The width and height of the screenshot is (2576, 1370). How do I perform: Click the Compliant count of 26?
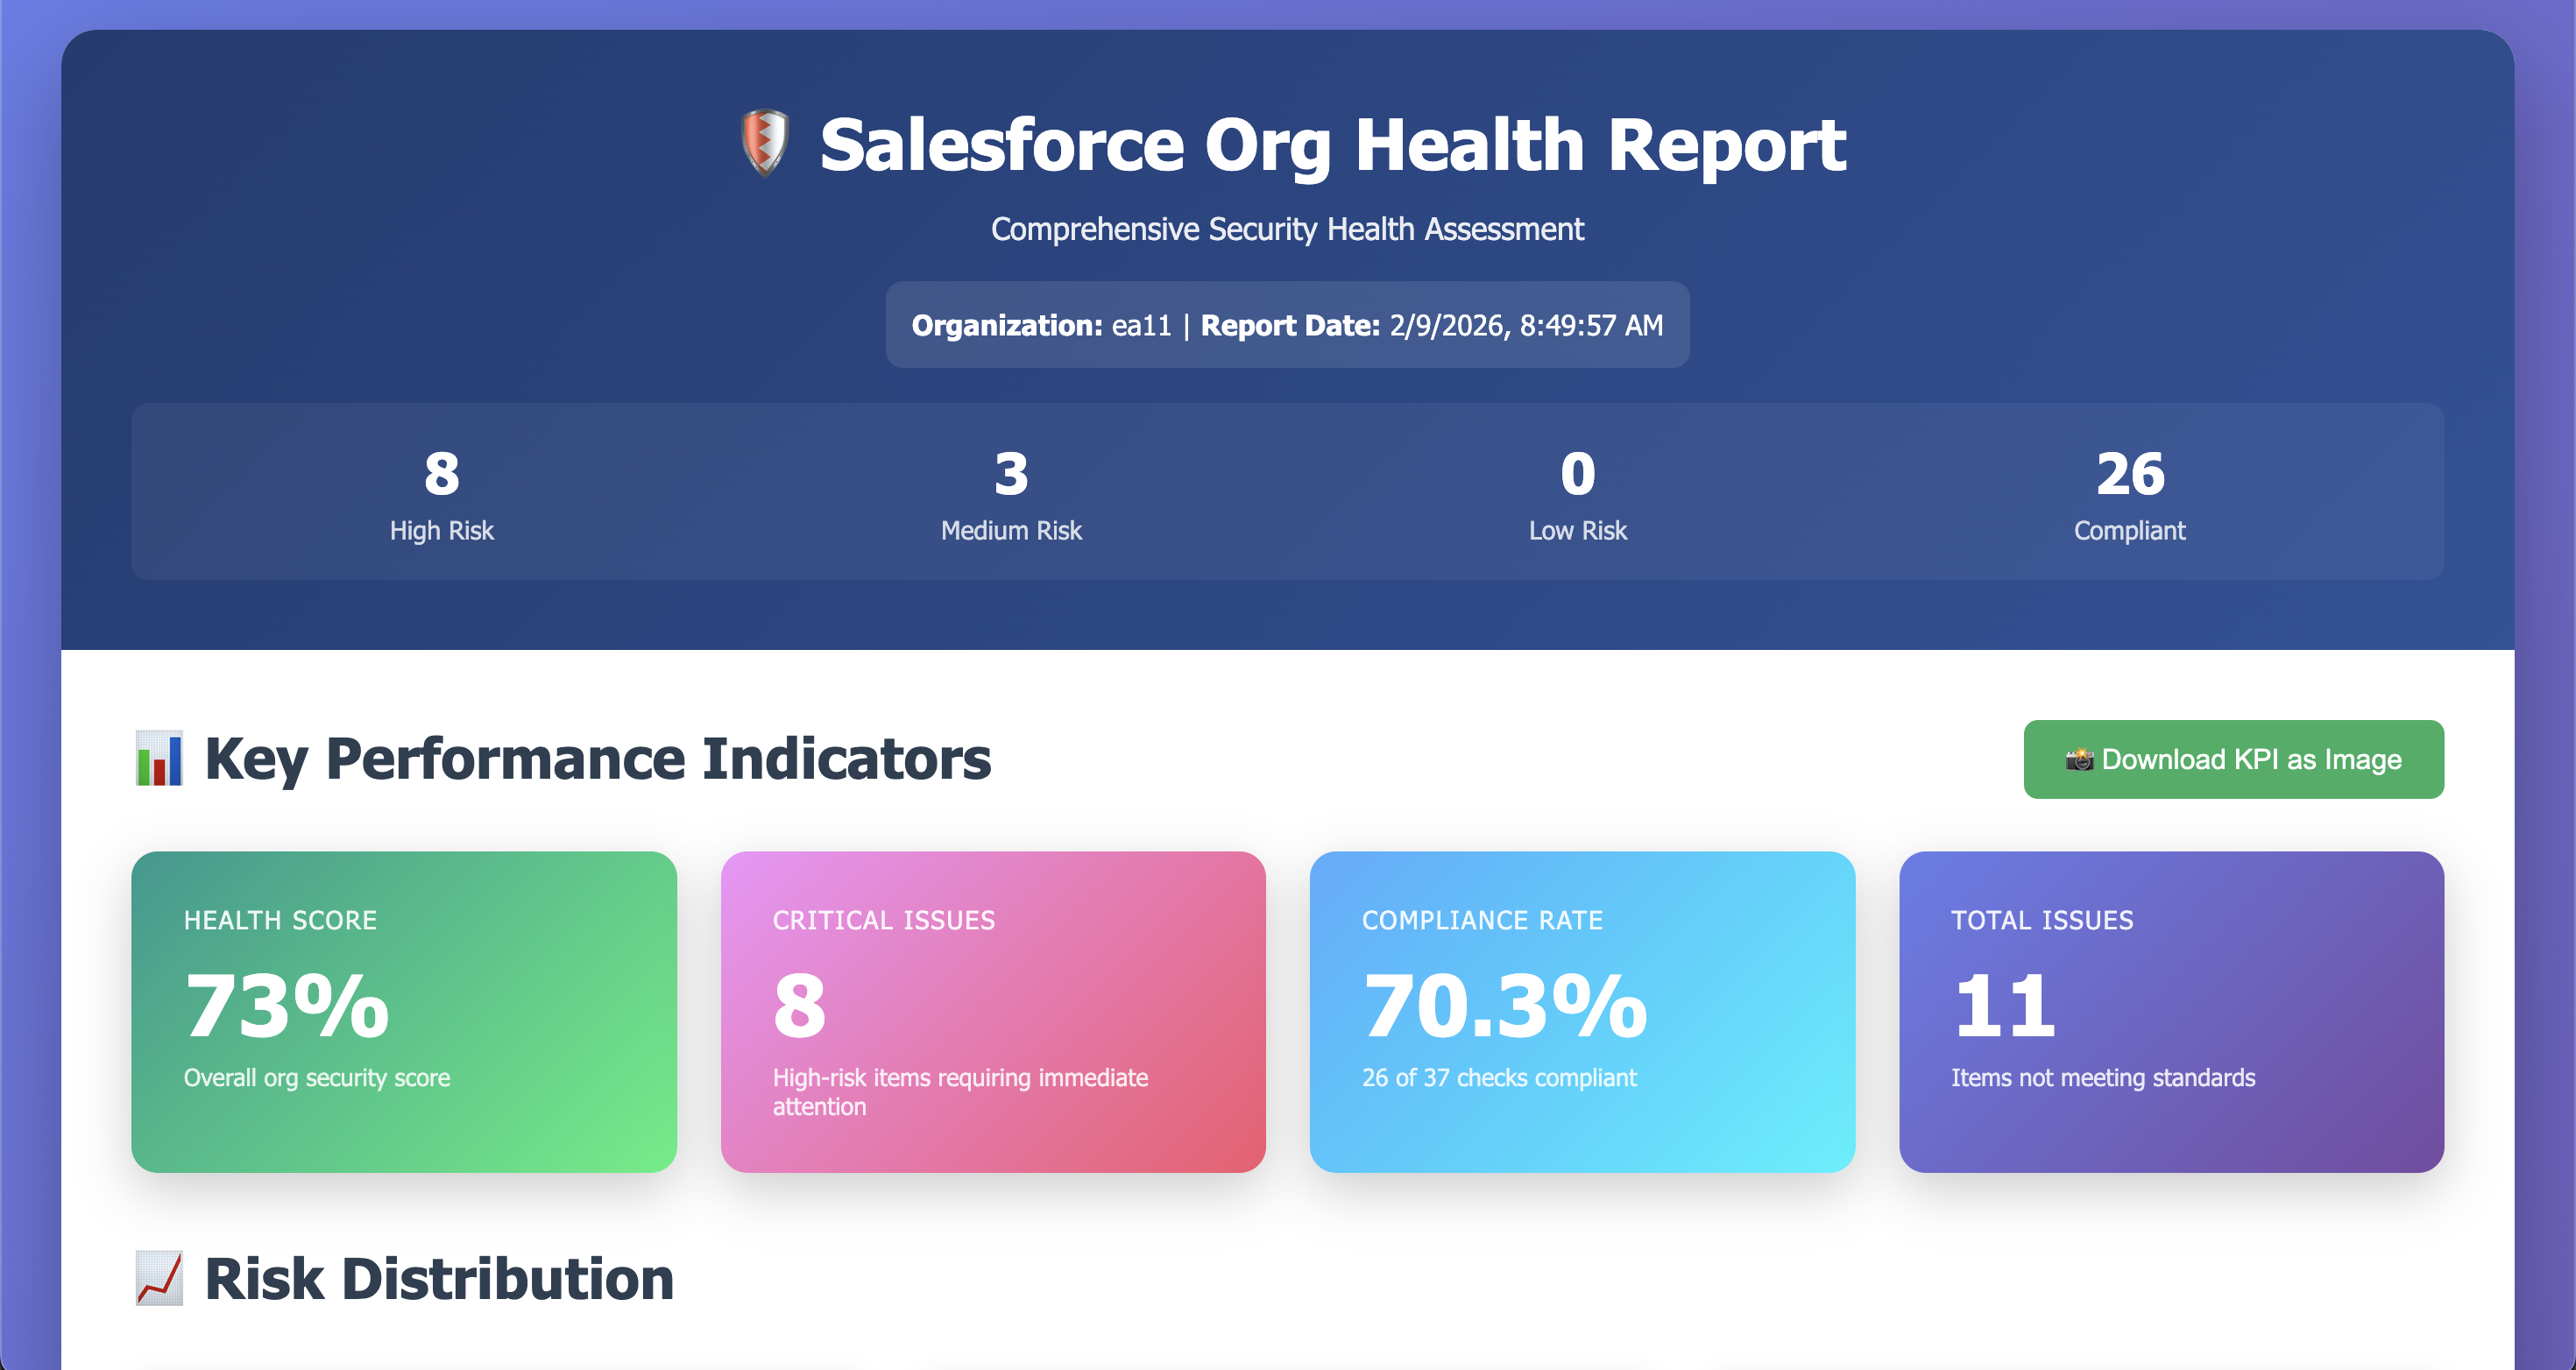[2129, 474]
